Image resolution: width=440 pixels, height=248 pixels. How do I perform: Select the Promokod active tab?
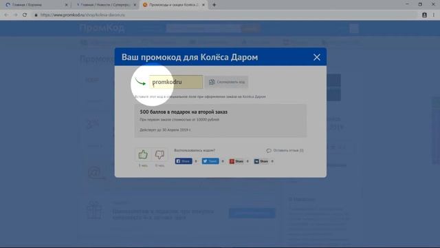174,5
